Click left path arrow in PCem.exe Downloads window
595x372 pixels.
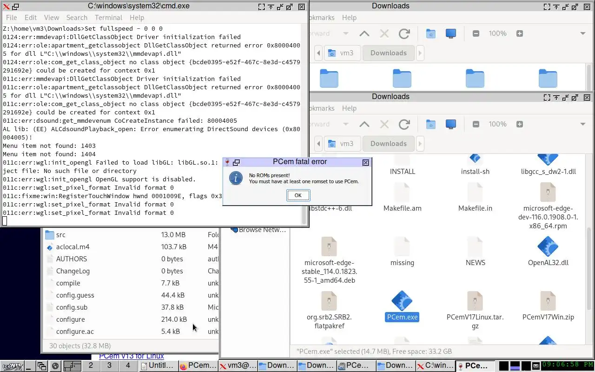[x=318, y=144]
